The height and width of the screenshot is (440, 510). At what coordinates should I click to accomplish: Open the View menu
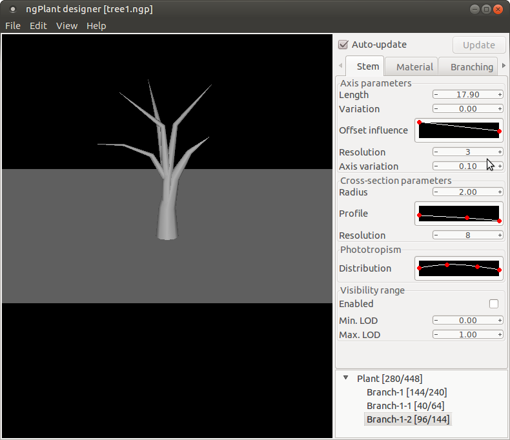(66, 26)
